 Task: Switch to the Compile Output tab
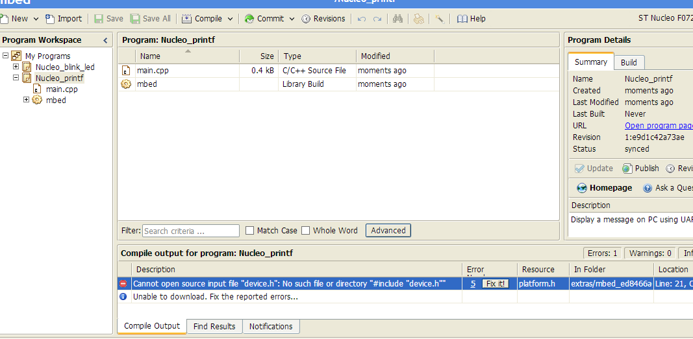coord(152,326)
